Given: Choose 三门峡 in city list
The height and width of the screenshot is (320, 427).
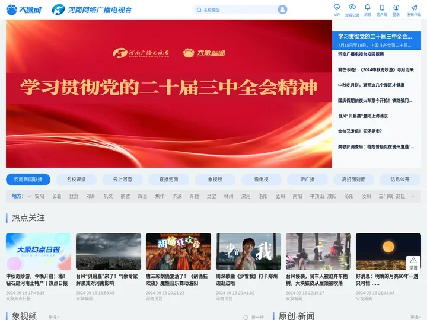Looking at the screenshot, I should click(x=385, y=196).
